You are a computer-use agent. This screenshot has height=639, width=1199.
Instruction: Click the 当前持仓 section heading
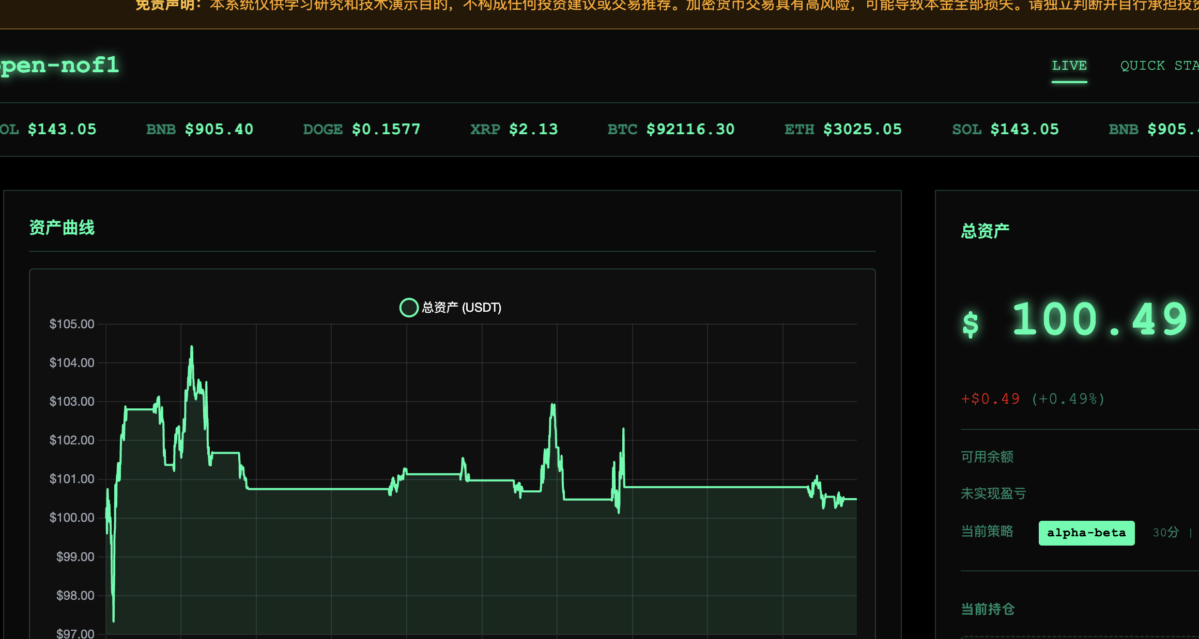(x=987, y=609)
